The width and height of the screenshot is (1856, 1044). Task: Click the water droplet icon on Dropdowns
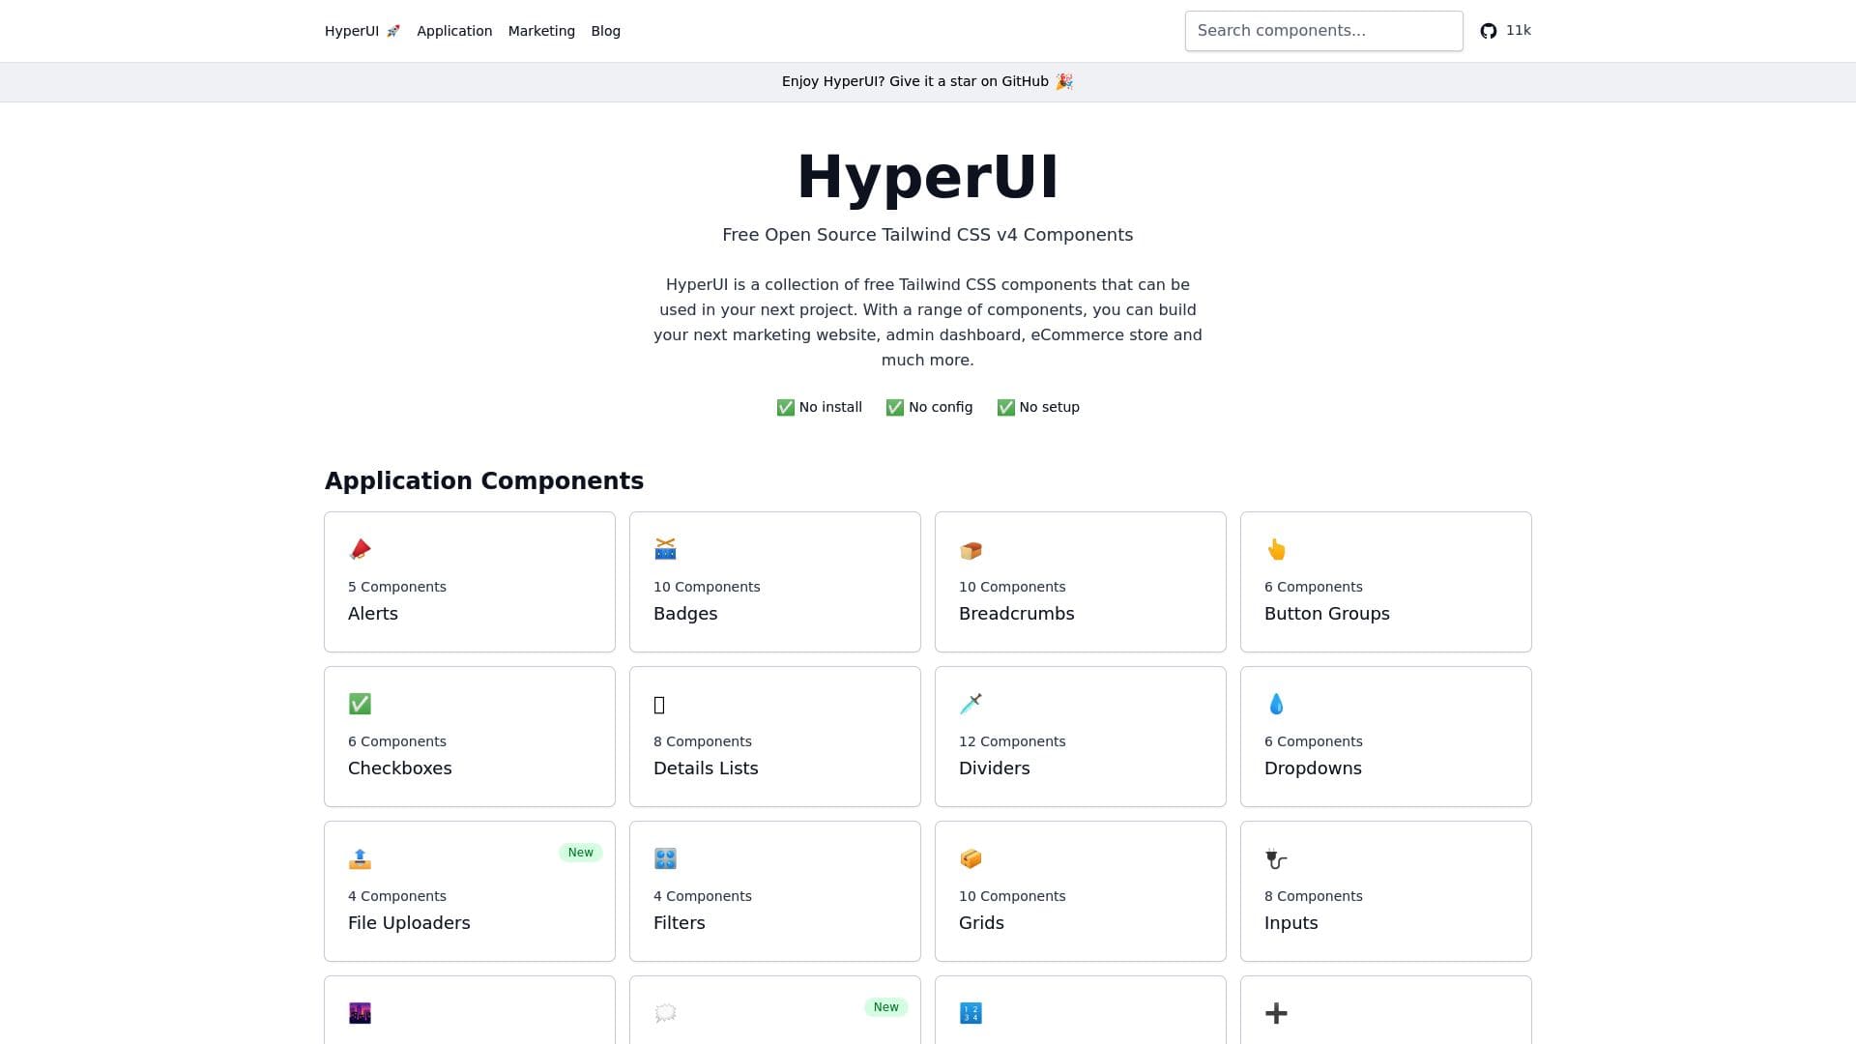point(1276,704)
